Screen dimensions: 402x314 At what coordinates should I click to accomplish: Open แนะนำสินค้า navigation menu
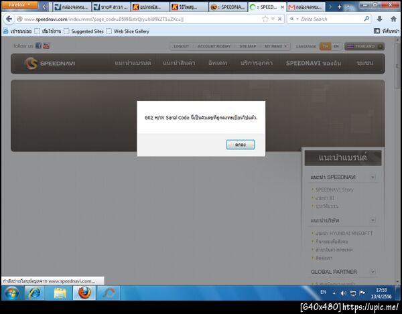pos(179,63)
